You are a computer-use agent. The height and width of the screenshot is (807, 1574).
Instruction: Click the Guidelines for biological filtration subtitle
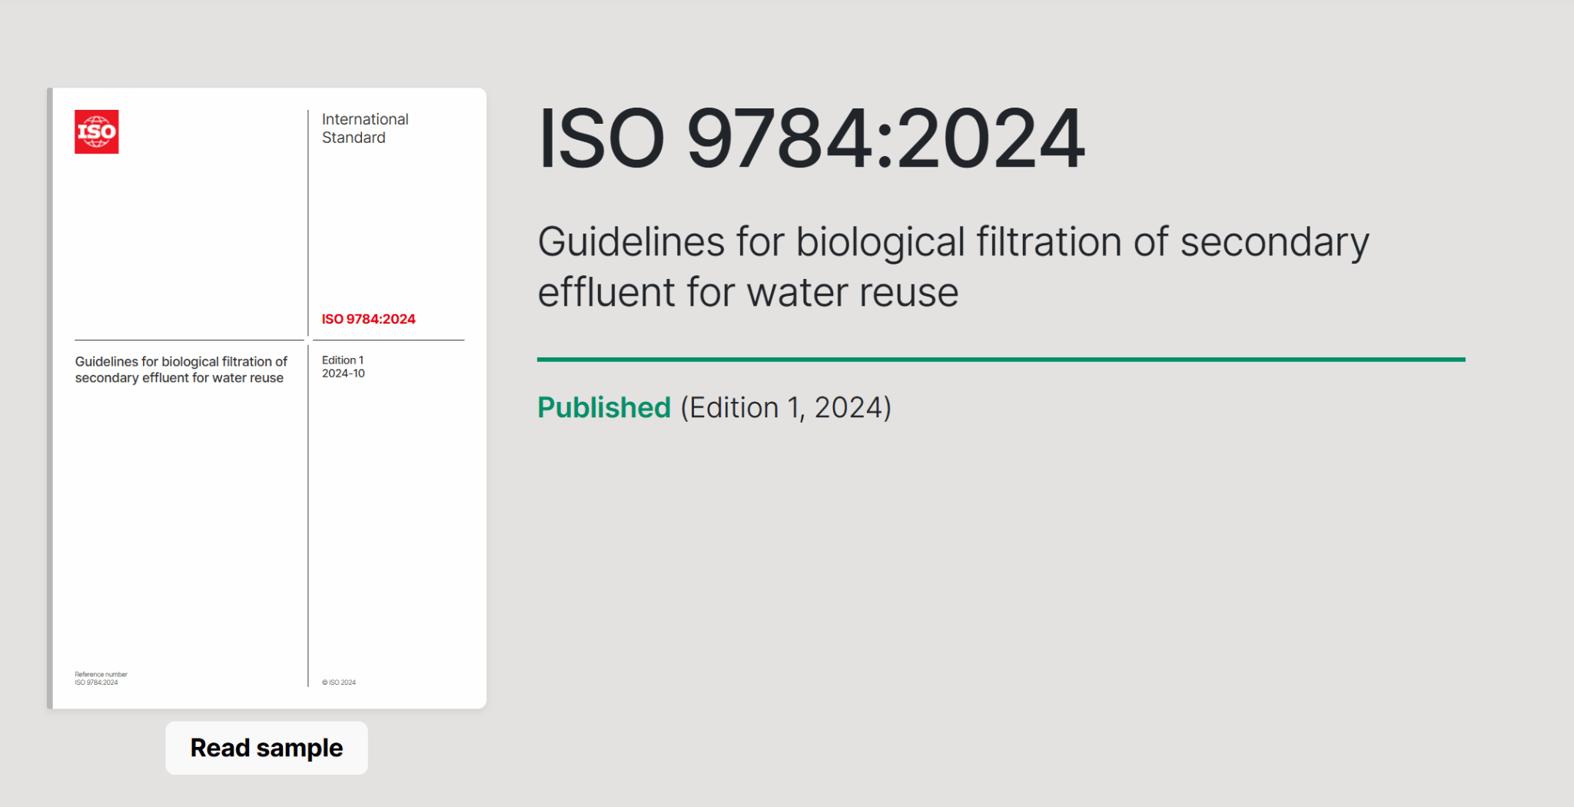tap(953, 242)
